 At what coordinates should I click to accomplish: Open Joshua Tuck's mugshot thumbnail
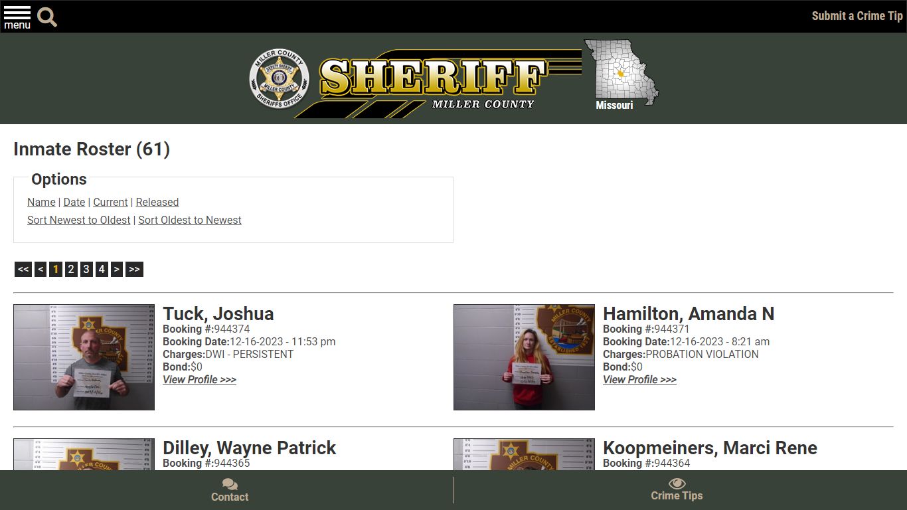[84, 357]
